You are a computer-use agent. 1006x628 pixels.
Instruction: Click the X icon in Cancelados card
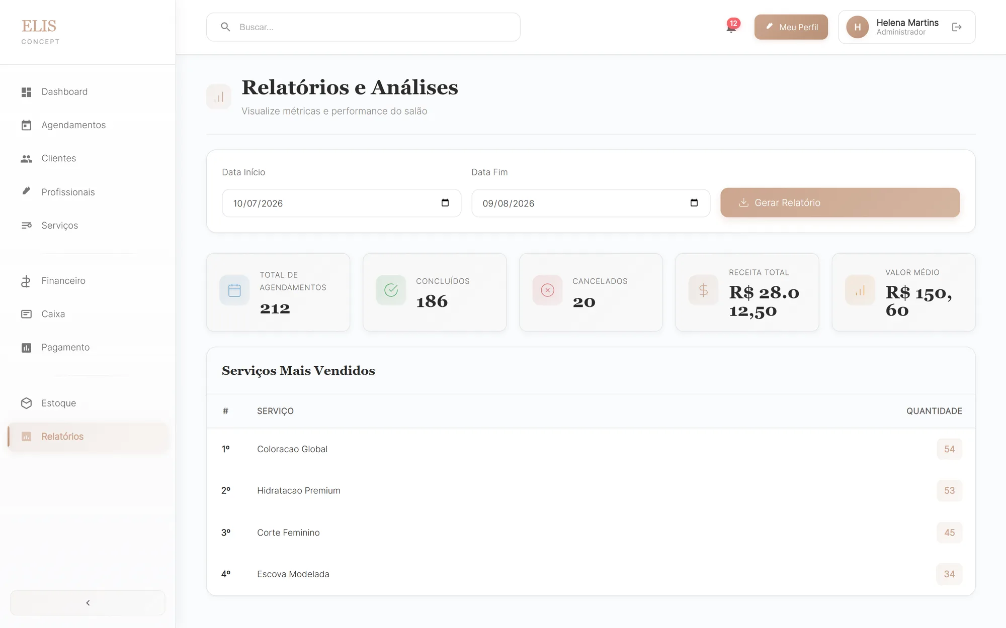547,290
